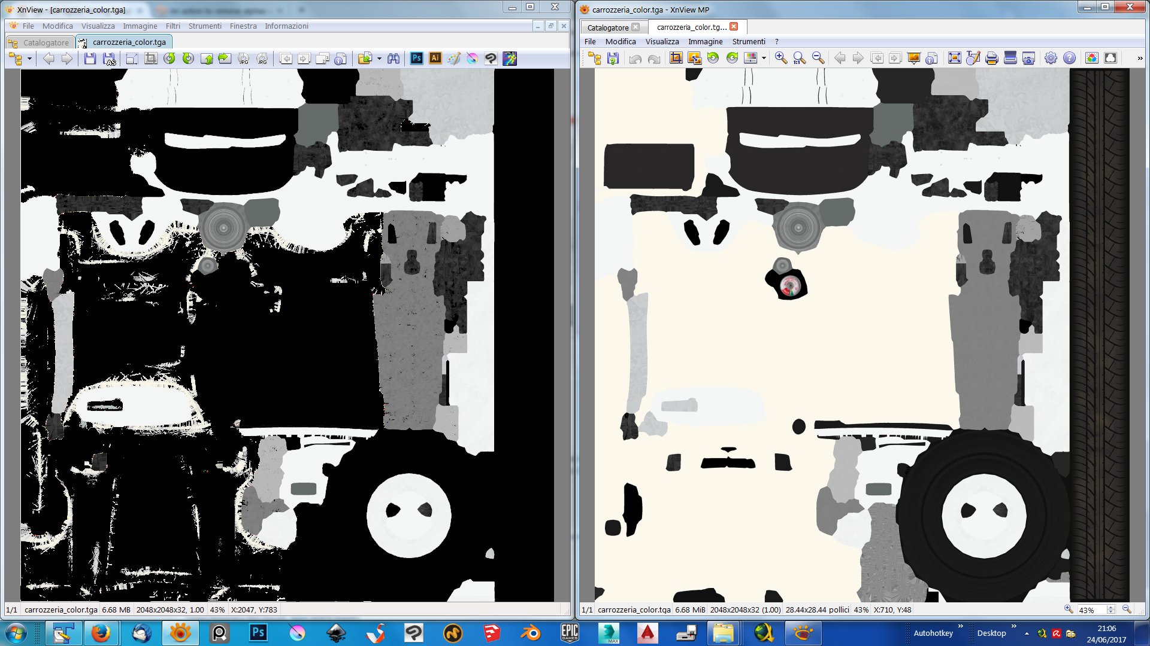Click the zoom 1:1 actual size icon
The image size is (1150, 646).
click(x=799, y=58)
